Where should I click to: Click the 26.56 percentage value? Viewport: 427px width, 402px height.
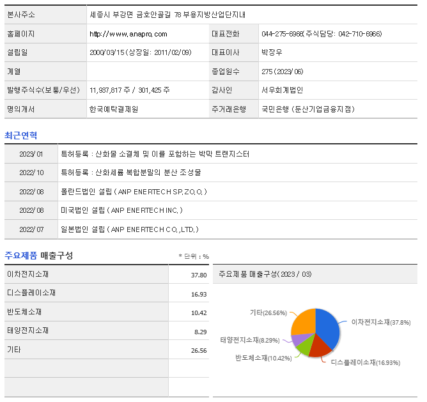click(x=199, y=350)
